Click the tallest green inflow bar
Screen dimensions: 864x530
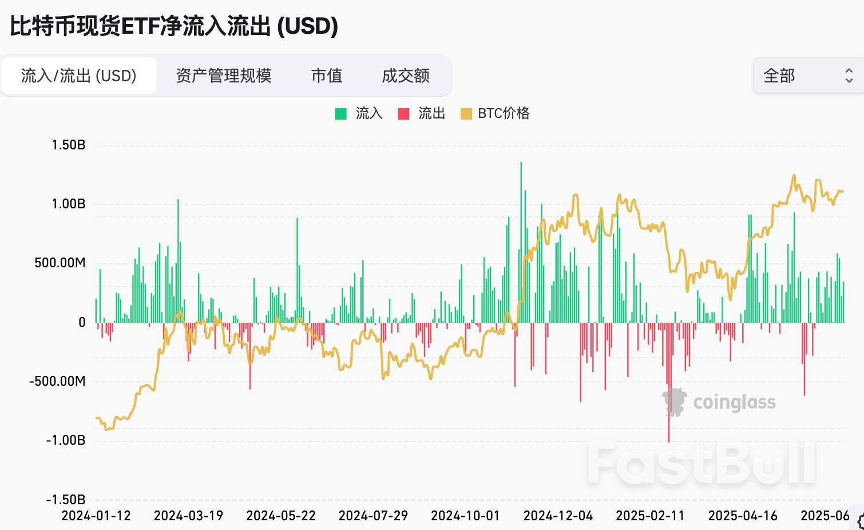(521, 240)
